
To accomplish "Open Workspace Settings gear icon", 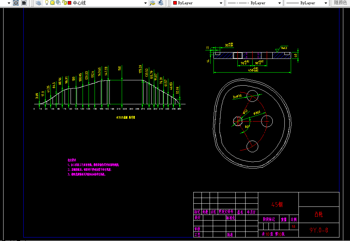I will (16, 3).
